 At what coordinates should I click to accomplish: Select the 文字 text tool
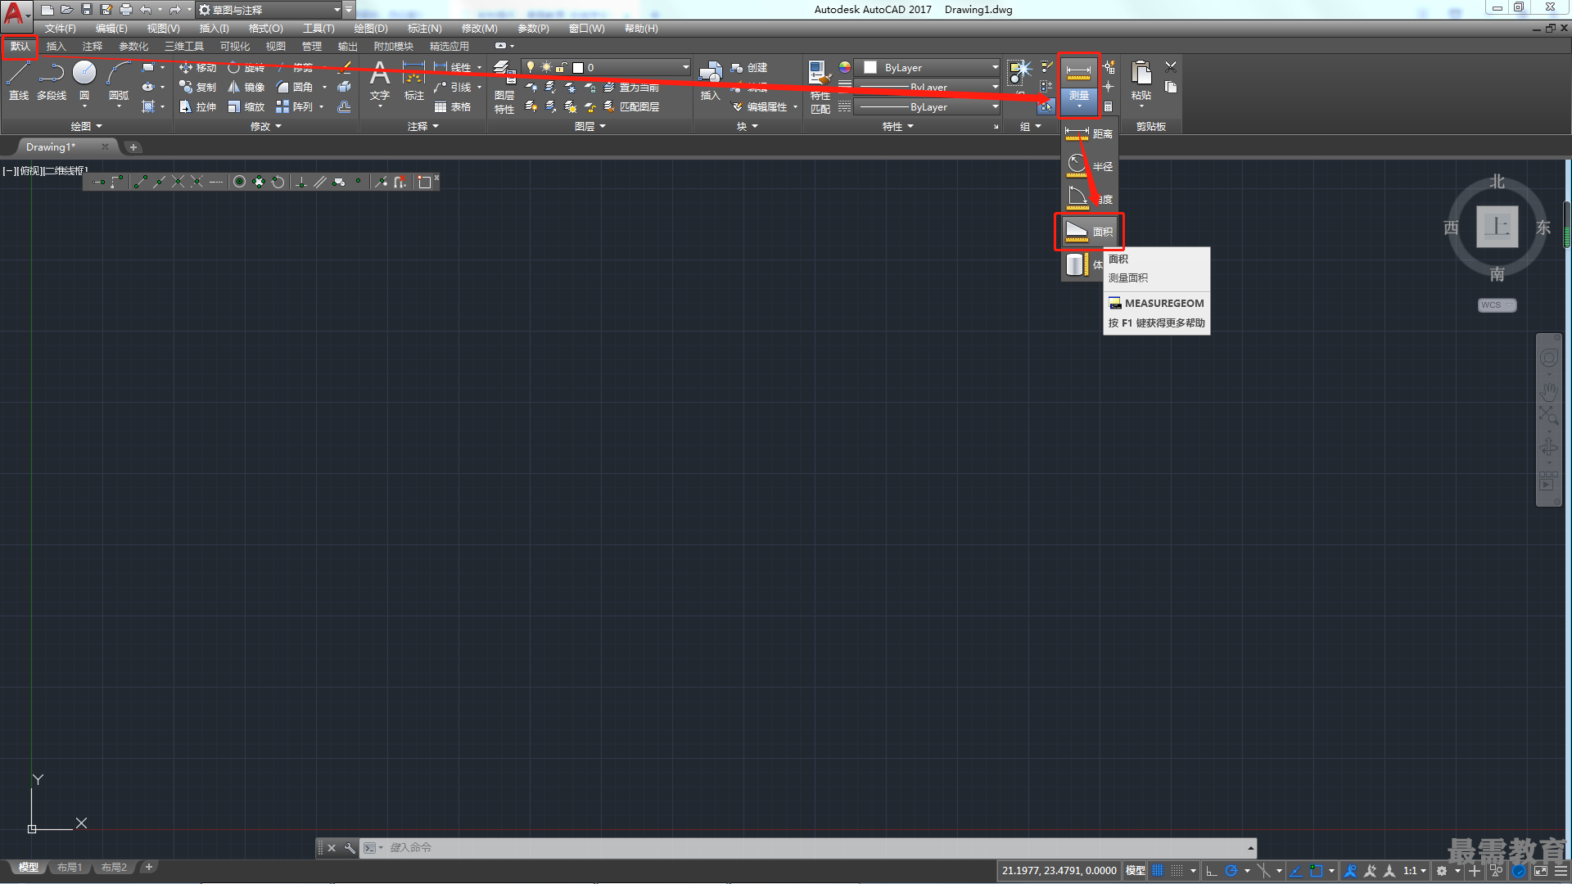click(379, 81)
